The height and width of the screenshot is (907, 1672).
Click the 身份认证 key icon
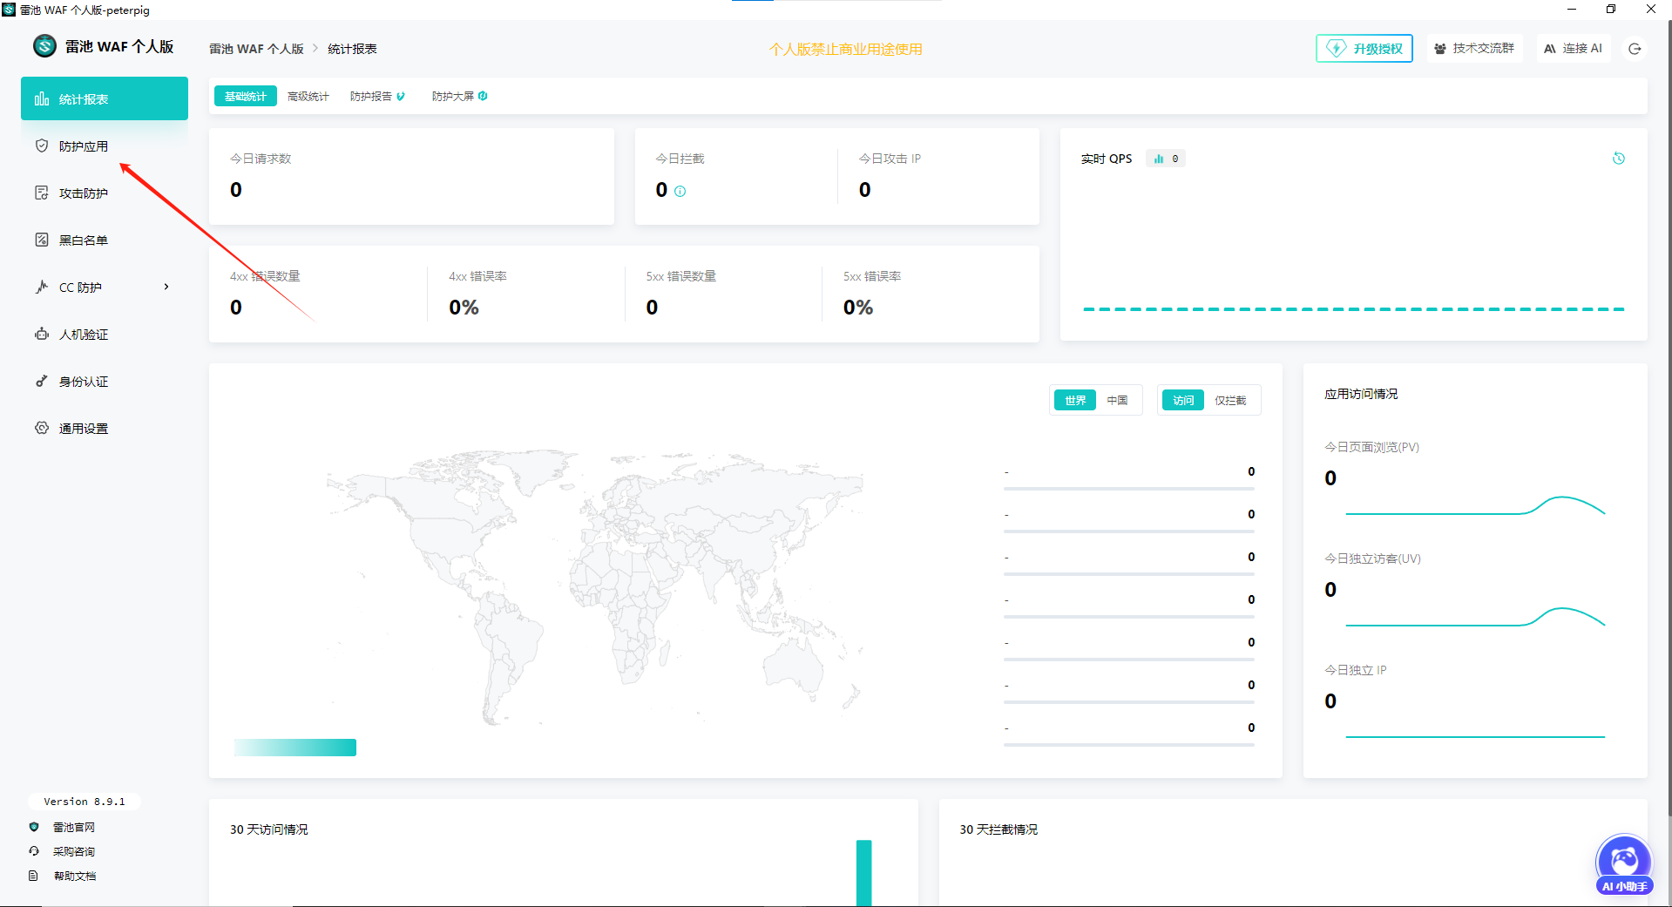(41, 381)
